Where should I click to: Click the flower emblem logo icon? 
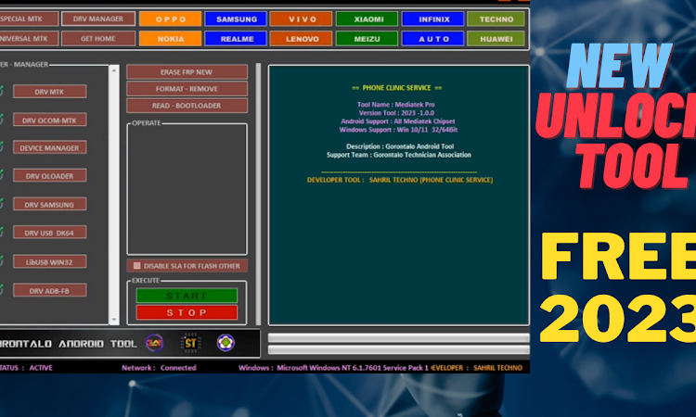click(x=226, y=343)
